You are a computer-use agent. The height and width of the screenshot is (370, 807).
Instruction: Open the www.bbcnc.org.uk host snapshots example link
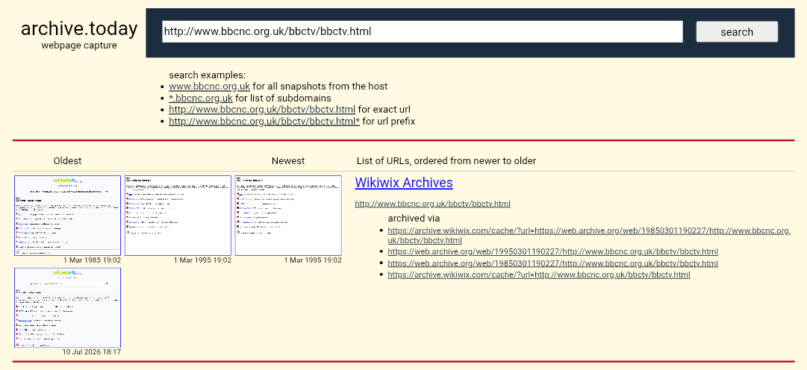[210, 86]
